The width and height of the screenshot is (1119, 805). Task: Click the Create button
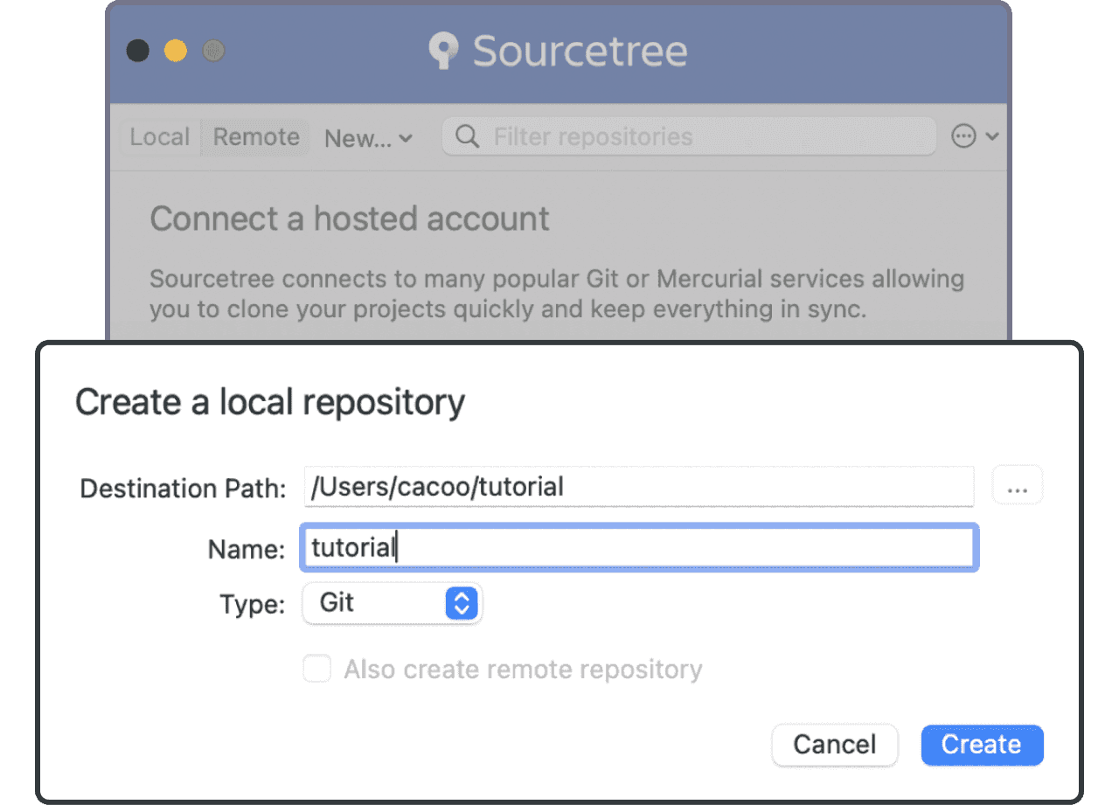pyautogui.click(x=982, y=745)
